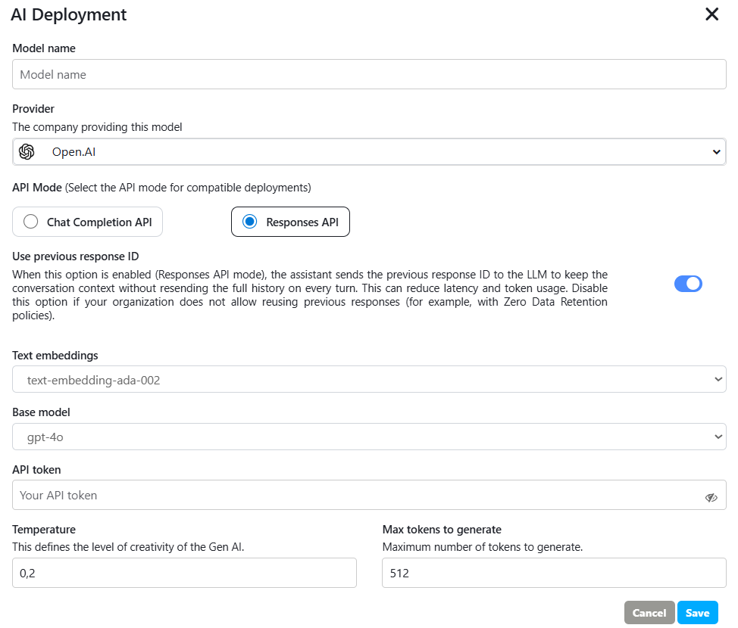The image size is (738, 628).
Task: Save the AI deployment settings
Action: (698, 612)
